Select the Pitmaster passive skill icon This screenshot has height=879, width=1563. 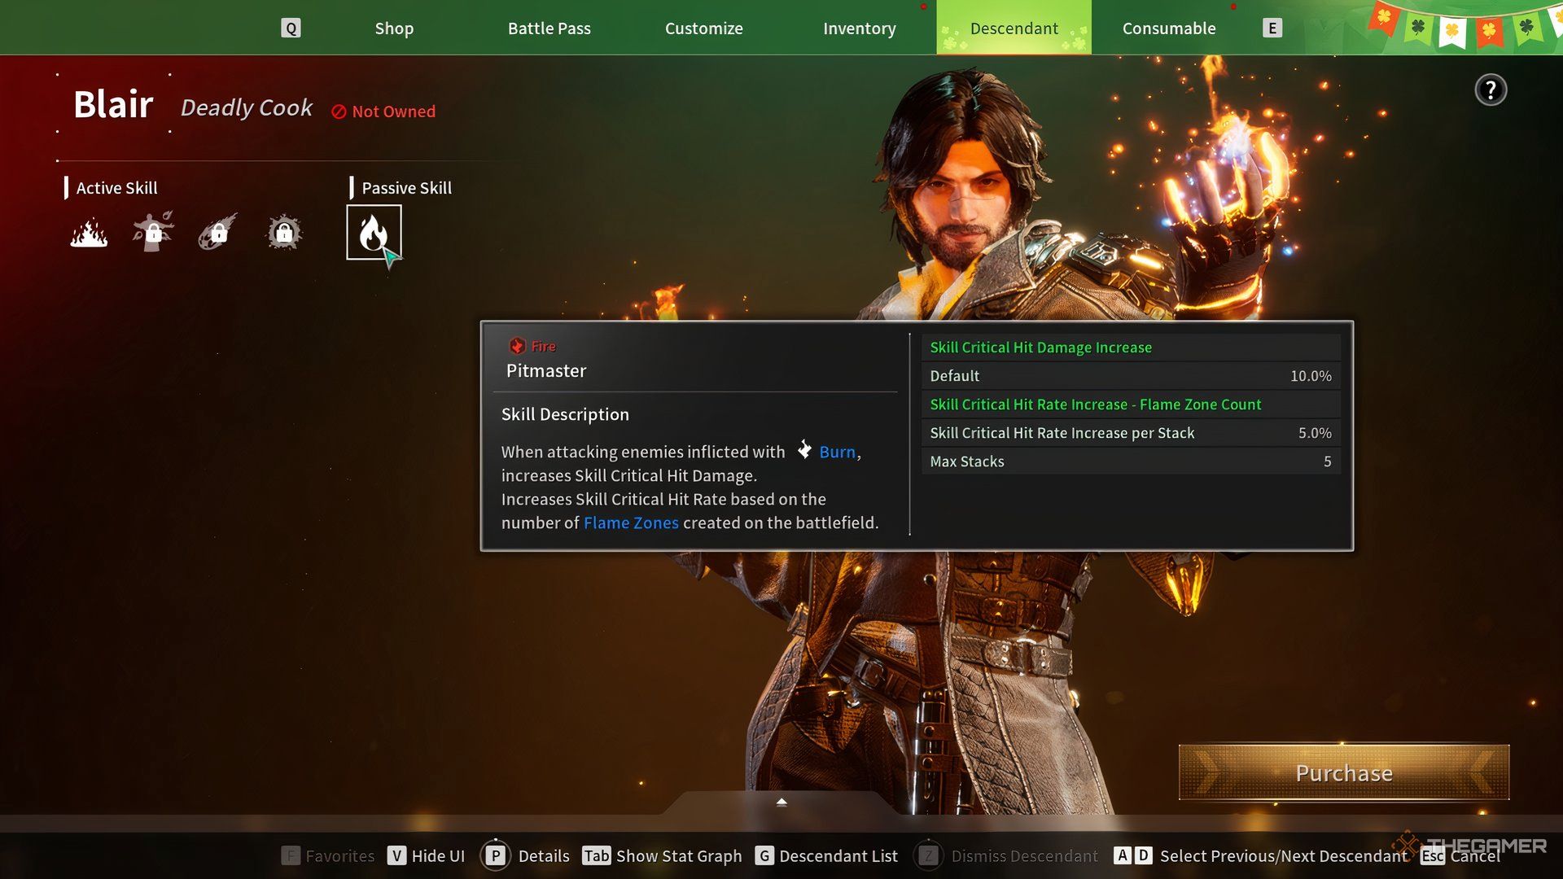[374, 233]
